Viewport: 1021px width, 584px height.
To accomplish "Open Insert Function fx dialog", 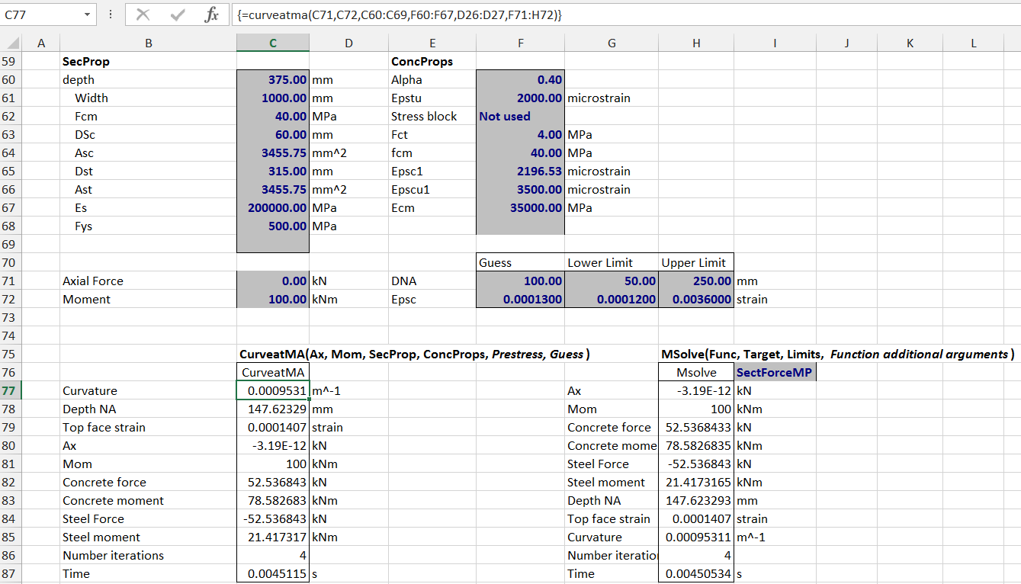I will tap(212, 14).
